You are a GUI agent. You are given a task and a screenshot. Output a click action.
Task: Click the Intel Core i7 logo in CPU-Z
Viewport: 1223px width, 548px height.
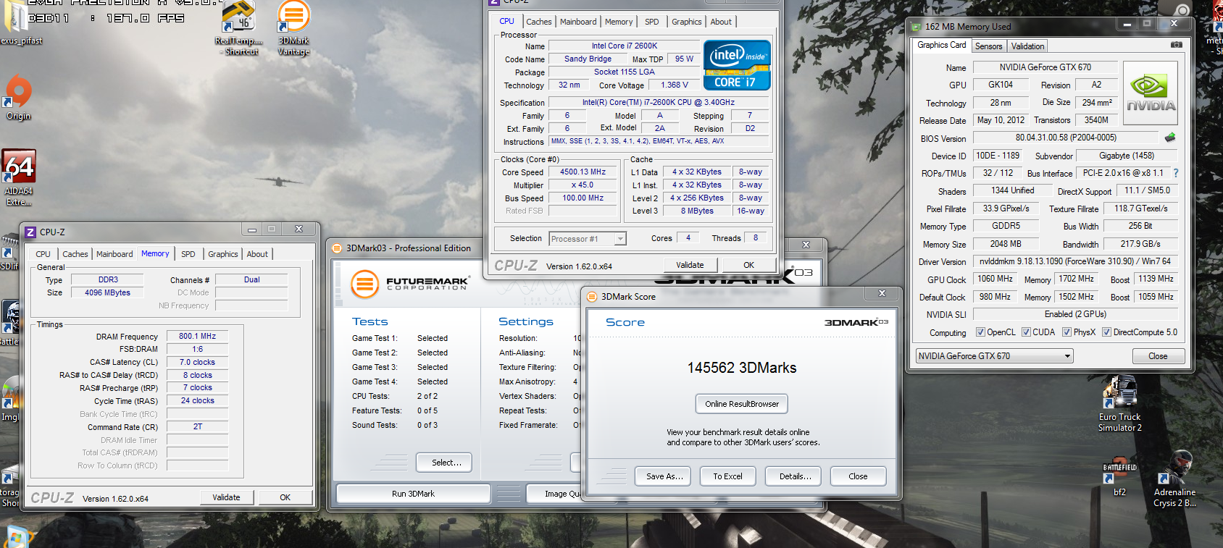(x=737, y=65)
